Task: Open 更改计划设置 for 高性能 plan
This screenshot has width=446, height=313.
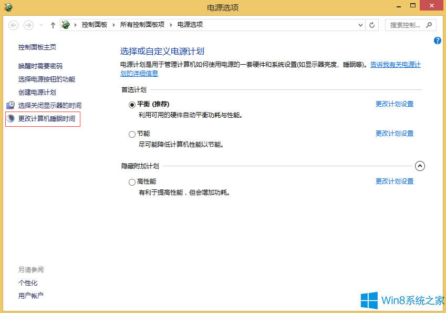Action: [395, 181]
